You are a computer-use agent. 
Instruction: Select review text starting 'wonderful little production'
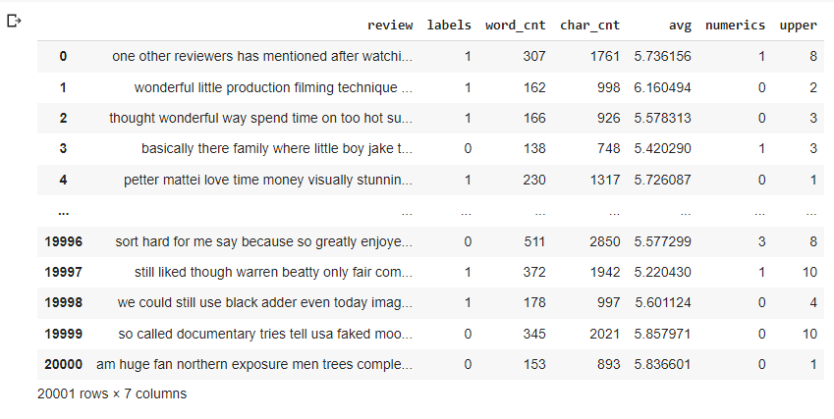273,87
